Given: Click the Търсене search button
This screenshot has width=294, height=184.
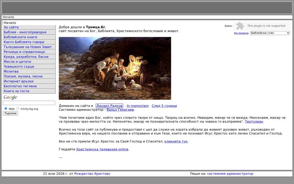Looking at the screenshot, I should click(x=11, y=113).
